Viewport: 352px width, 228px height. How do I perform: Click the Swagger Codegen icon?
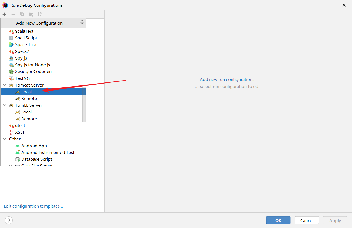(x=11, y=72)
